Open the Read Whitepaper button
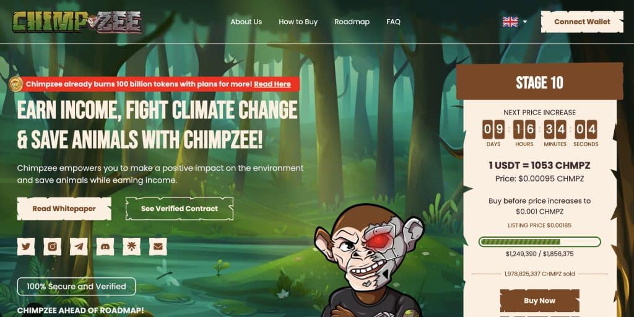 pos(64,209)
